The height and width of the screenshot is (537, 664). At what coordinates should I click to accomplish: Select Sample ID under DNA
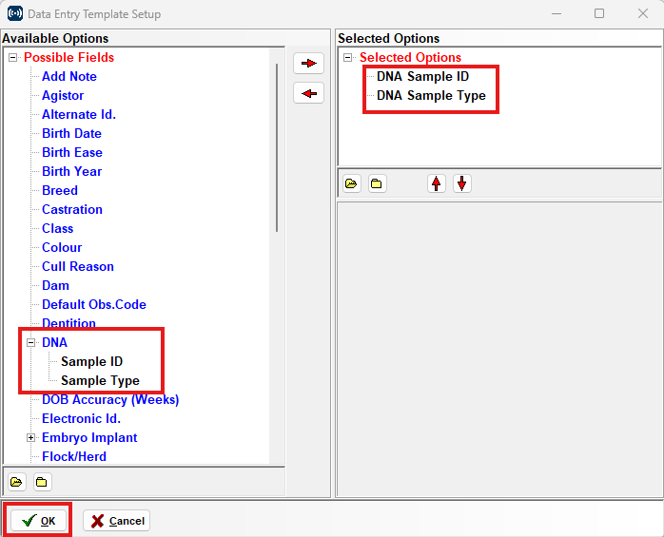click(91, 361)
